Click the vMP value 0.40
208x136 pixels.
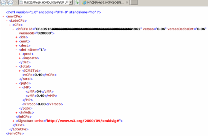[x=40, y=96]
